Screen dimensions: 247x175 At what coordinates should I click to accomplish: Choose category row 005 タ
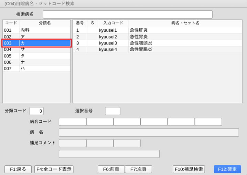click(36, 56)
